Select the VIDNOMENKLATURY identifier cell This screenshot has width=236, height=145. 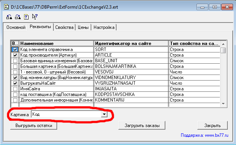pyautogui.click(x=131, y=78)
